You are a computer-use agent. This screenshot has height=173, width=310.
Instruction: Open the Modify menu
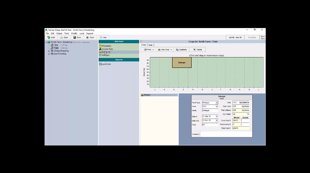tap(74, 34)
